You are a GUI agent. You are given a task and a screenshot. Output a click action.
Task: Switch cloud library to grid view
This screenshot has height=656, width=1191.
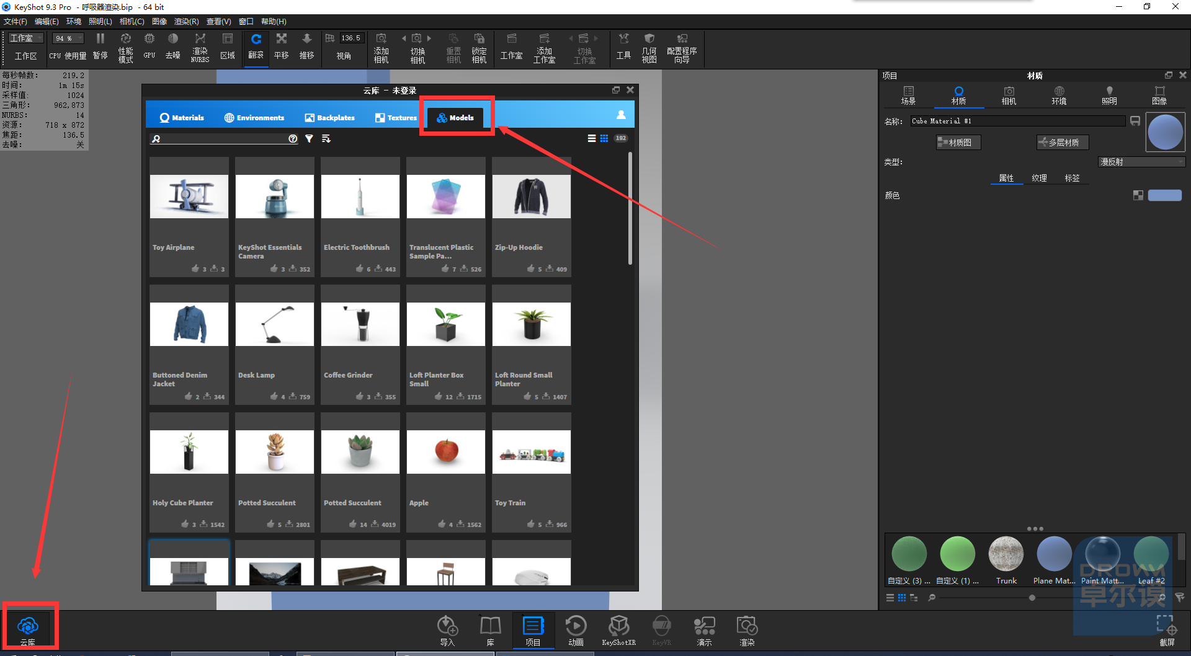pos(604,138)
